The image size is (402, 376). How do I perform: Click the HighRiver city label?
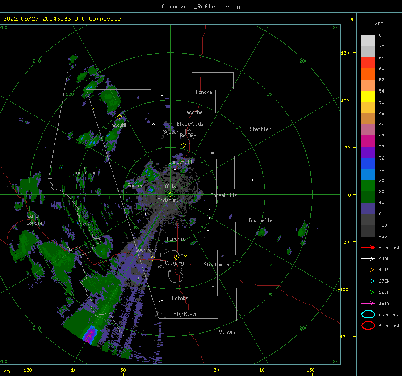[x=185, y=314]
